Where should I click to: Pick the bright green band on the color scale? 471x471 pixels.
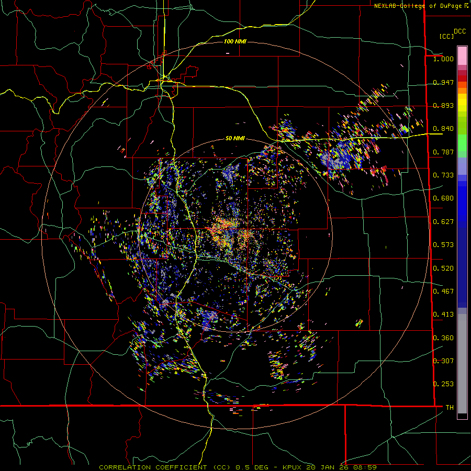pyautogui.click(x=462, y=143)
